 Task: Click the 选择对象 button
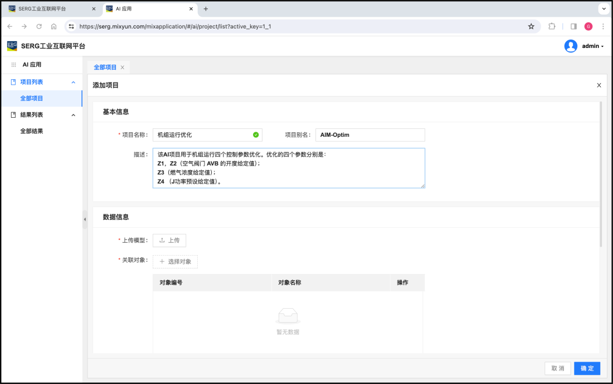coord(175,261)
